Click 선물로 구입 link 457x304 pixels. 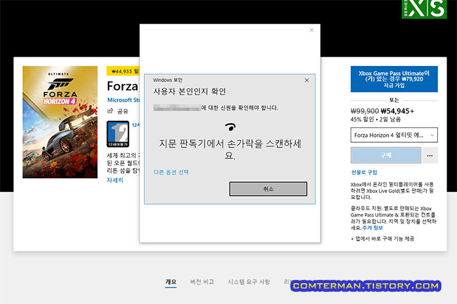click(x=364, y=172)
